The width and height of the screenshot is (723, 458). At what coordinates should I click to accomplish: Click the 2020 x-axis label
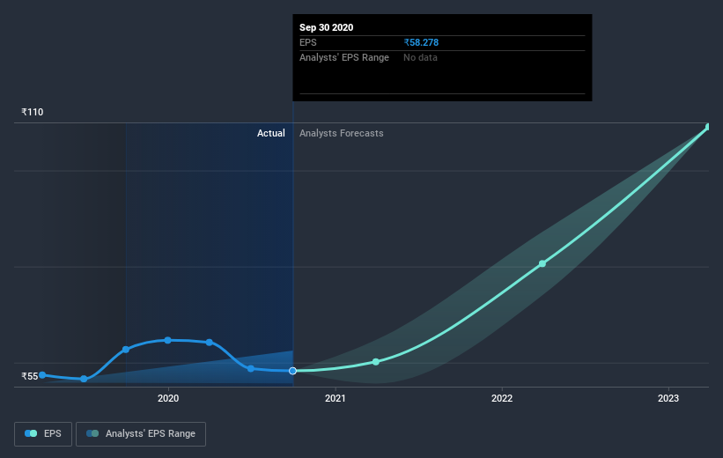pyautogui.click(x=168, y=398)
